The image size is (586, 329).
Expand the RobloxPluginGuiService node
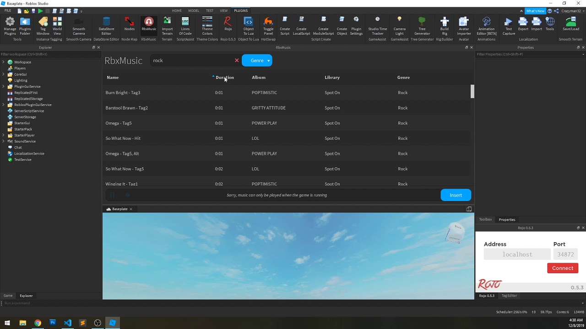pos(3,105)
